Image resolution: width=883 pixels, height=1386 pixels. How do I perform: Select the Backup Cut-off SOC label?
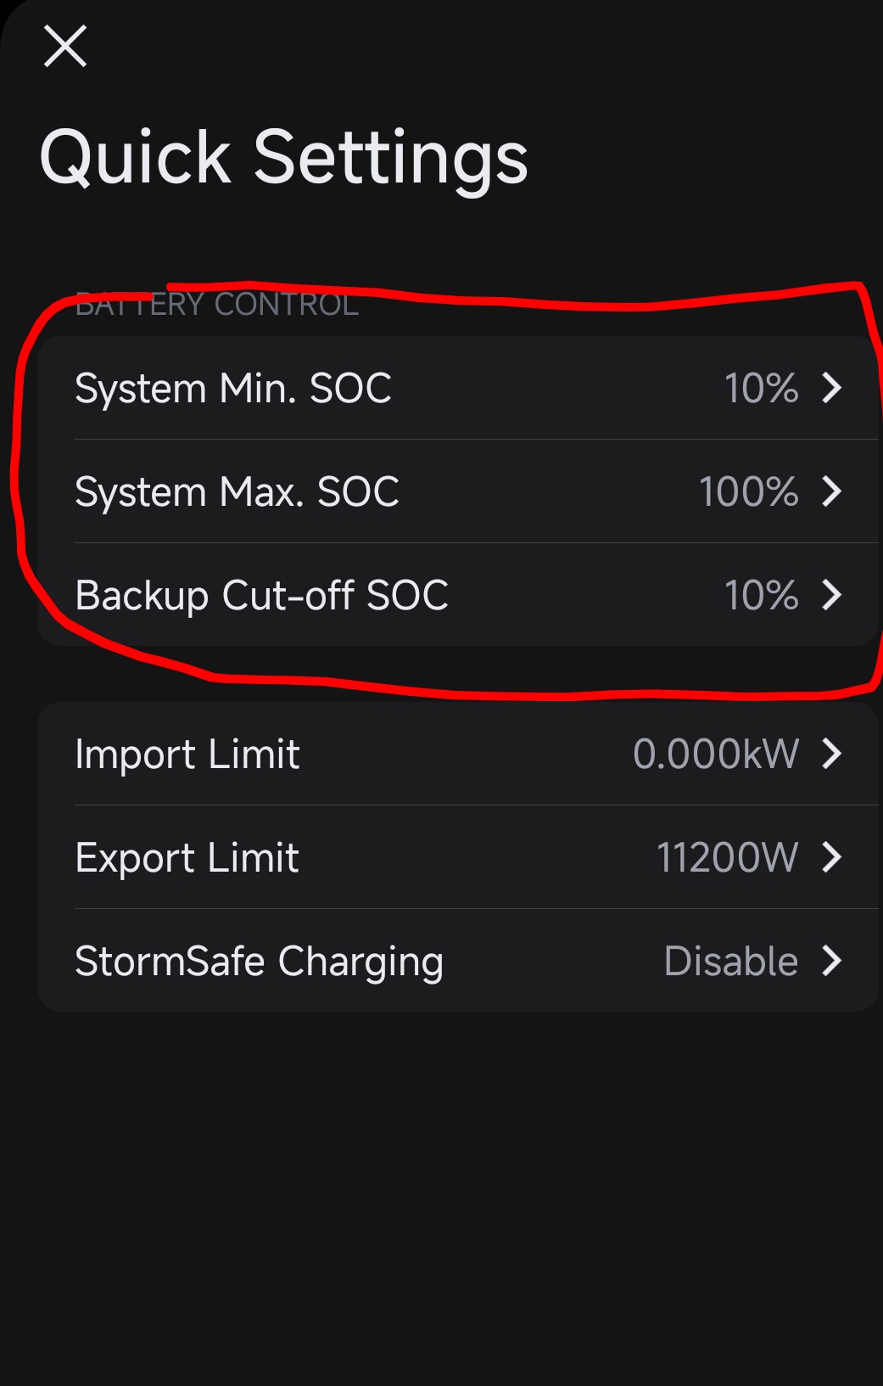click(261, 596)
